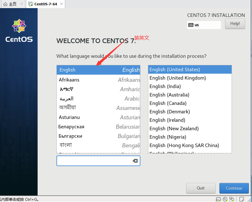The image size is (252, 202).
Task: Click the message log note icon
Action: click(242, 199)
